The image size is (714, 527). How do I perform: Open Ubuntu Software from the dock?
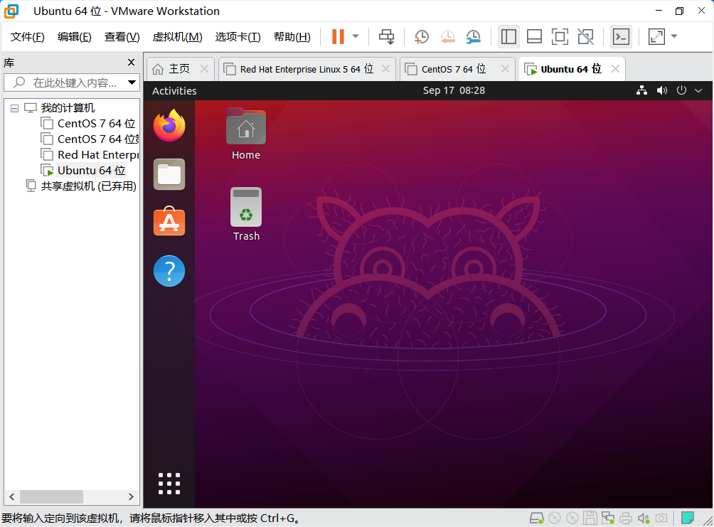point(169,221)
